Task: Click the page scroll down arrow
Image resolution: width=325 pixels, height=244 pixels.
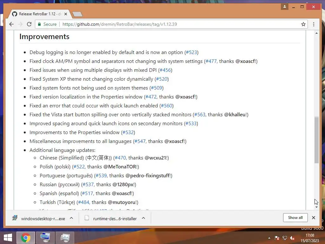Action: (316, 207)
